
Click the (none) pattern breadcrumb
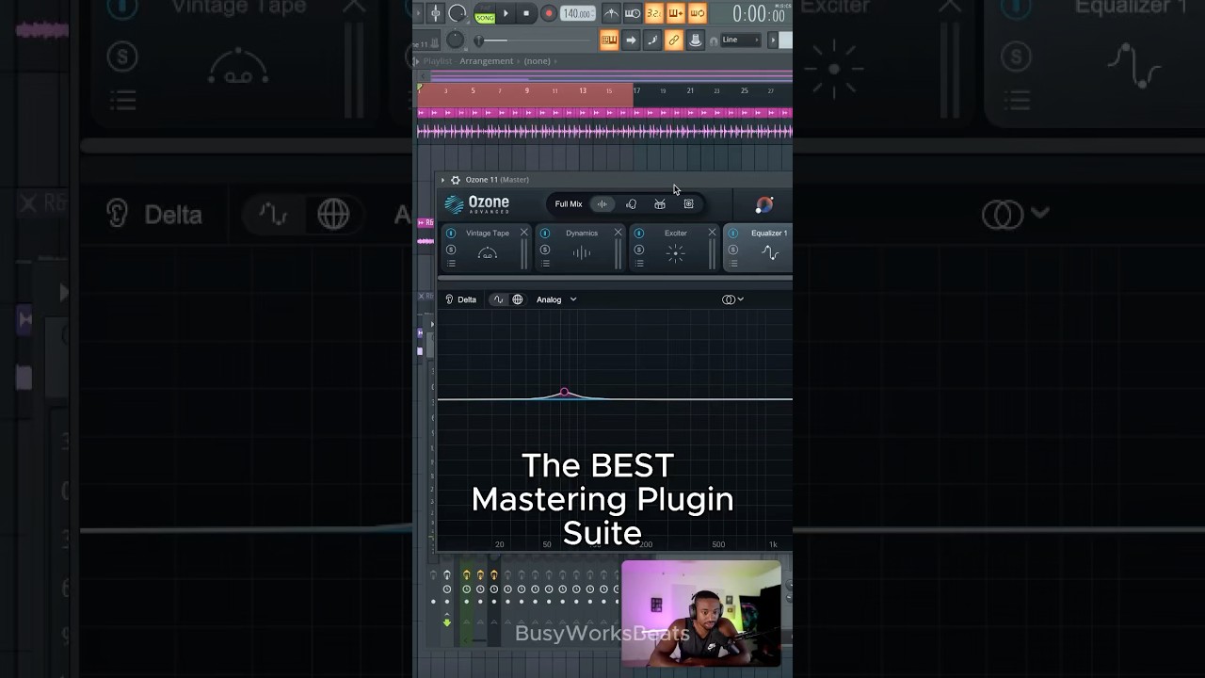coord(537,61)
